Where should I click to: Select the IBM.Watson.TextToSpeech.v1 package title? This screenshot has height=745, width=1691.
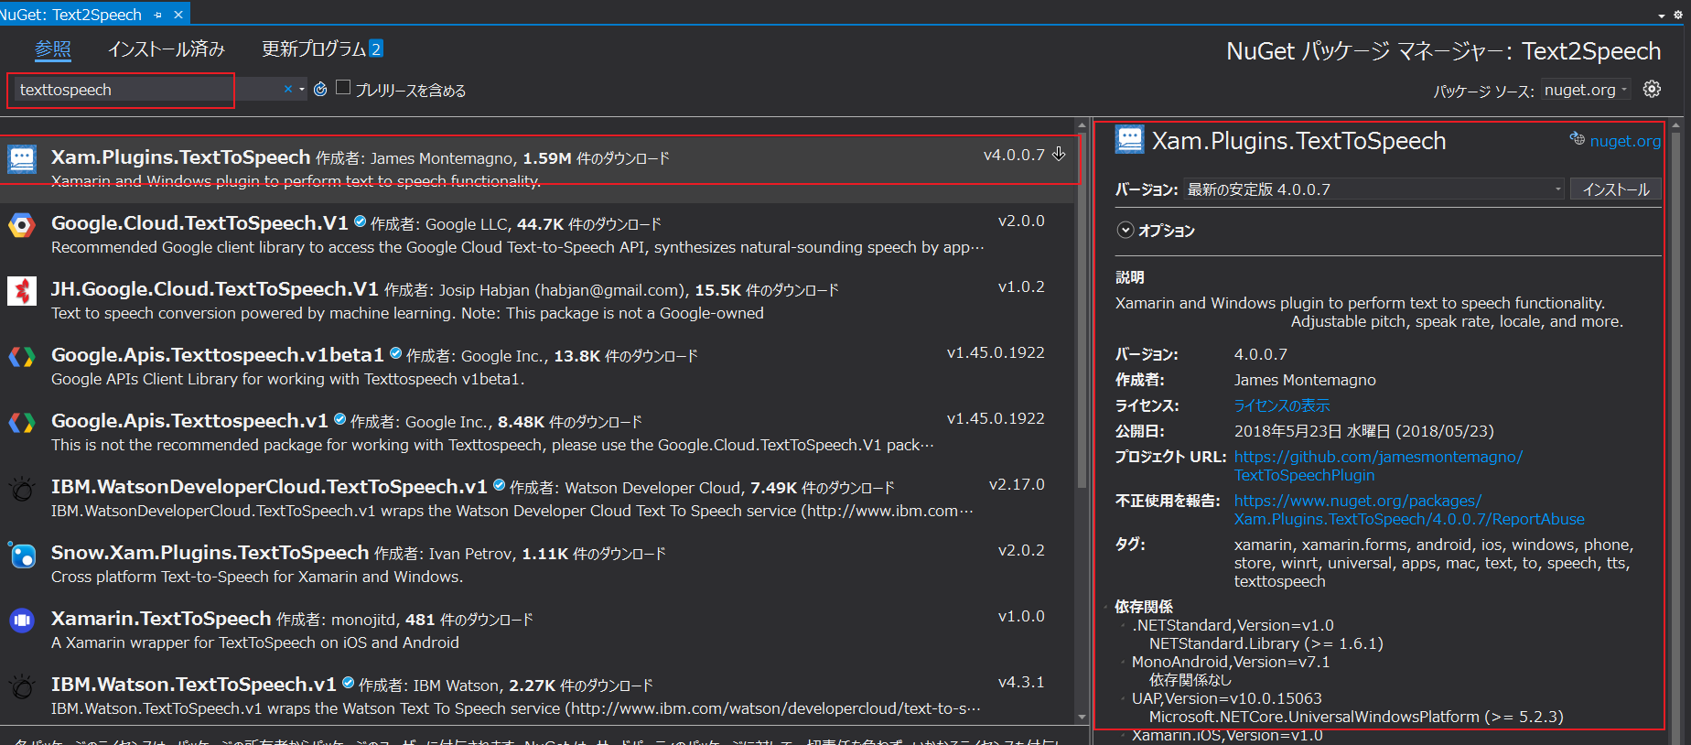click(x=194, y=685)
